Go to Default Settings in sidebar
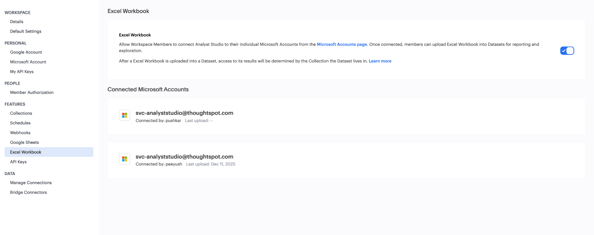 pos(26,31)
